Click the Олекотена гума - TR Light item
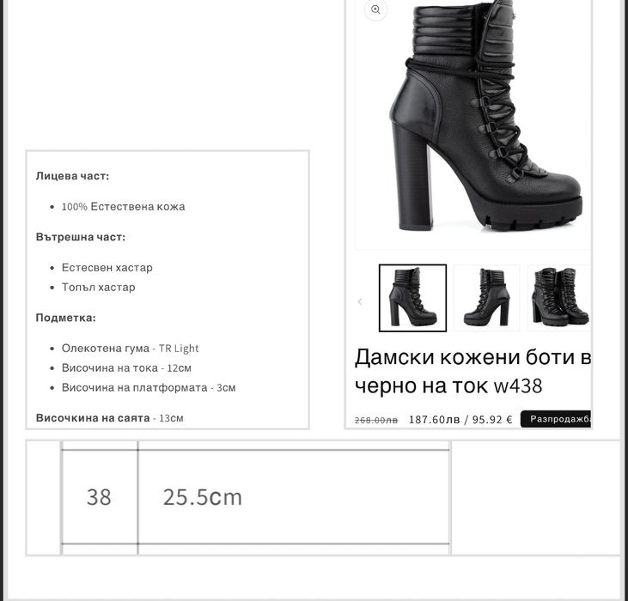The image size is (628, 601). [131, 348]
